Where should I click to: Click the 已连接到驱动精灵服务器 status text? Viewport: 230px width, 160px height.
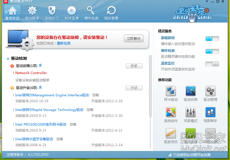pos(192,155)
